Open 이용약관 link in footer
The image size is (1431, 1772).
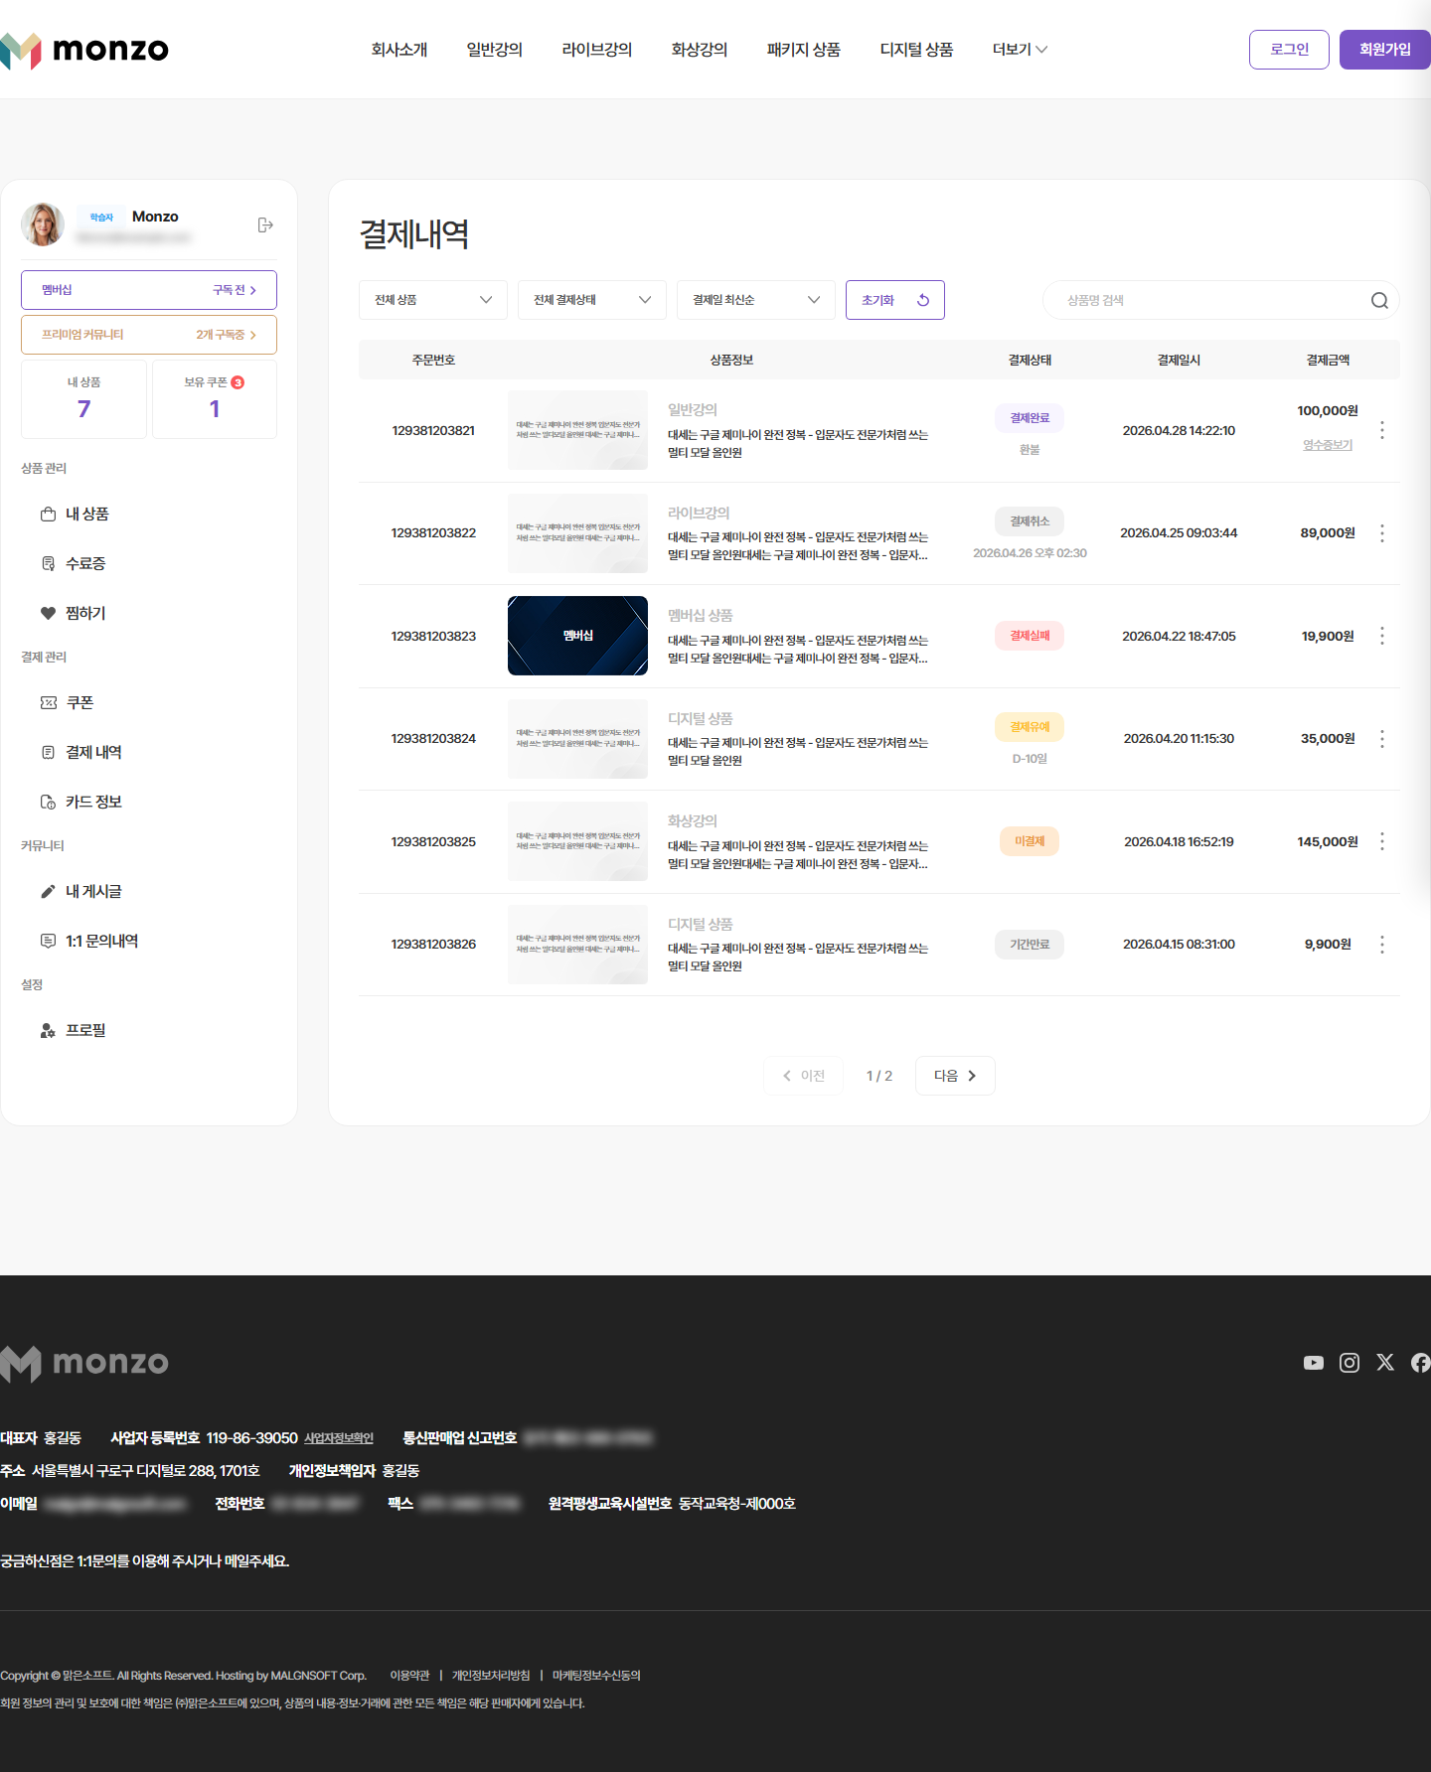409,1676
